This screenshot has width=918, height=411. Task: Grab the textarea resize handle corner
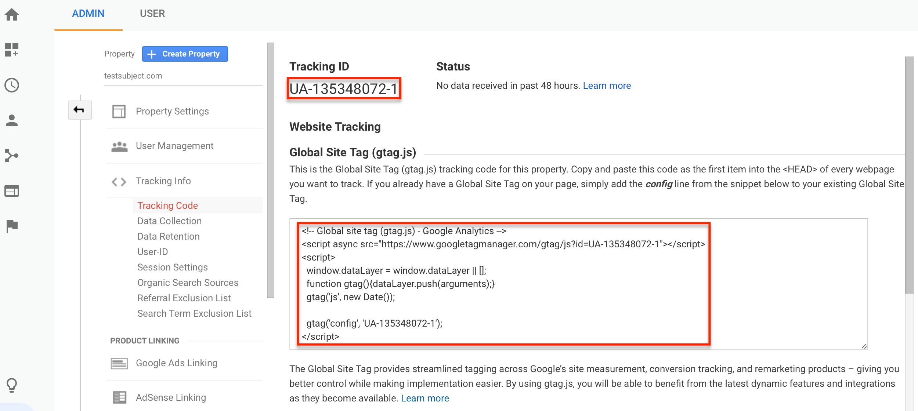(x=864, y=346)
